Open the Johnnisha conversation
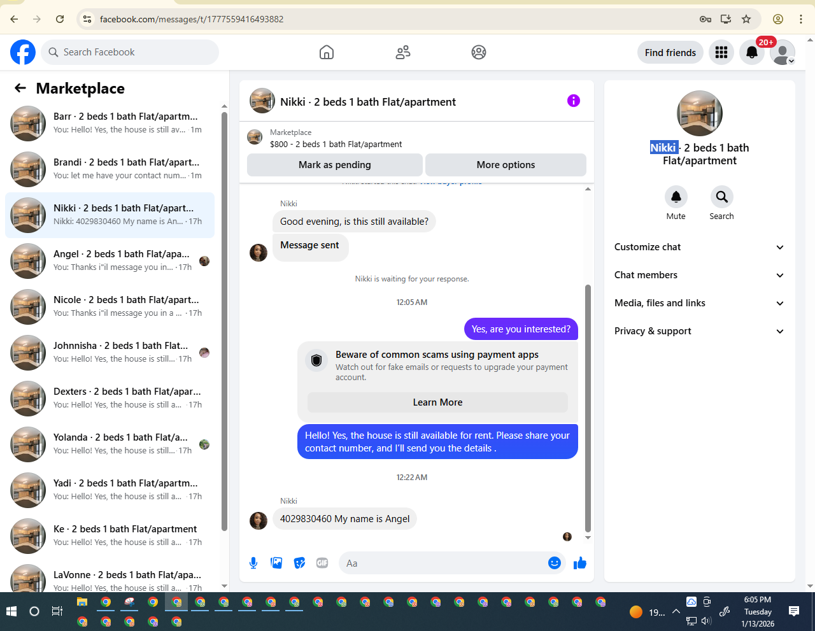The height and width of the screenshot is (631, 815). coord(110,353)
